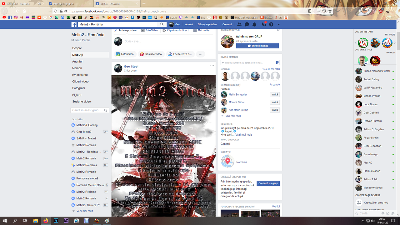This screenshot has width=400, height=225.
Task: Open the notifications bell in Facebook header
Action: click(254, 24)
